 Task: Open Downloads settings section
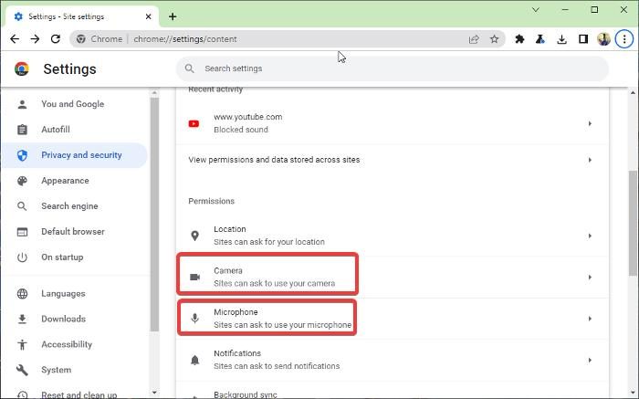coord(74,319)
